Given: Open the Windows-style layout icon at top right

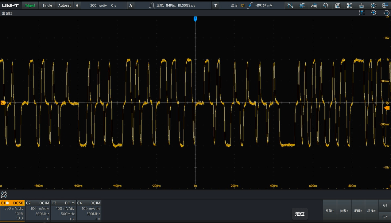Looking at the screenshot, I should (x=385, y=6).
